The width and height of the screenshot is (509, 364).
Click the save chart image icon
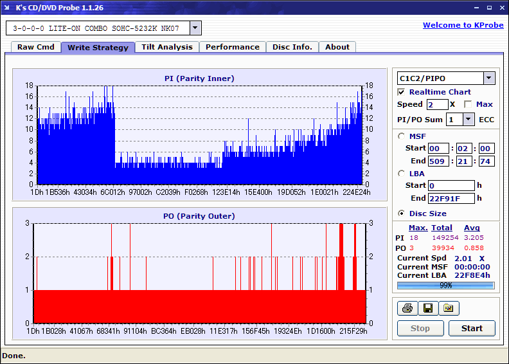pyautogui.click(x=449, y=308)
